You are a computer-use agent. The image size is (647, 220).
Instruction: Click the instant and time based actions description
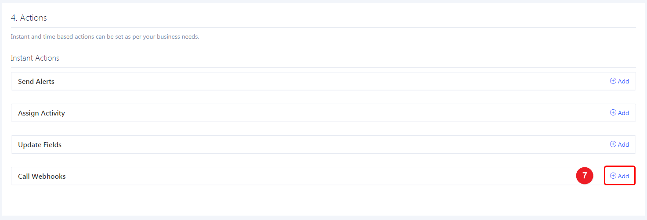(x=105, y=37)
